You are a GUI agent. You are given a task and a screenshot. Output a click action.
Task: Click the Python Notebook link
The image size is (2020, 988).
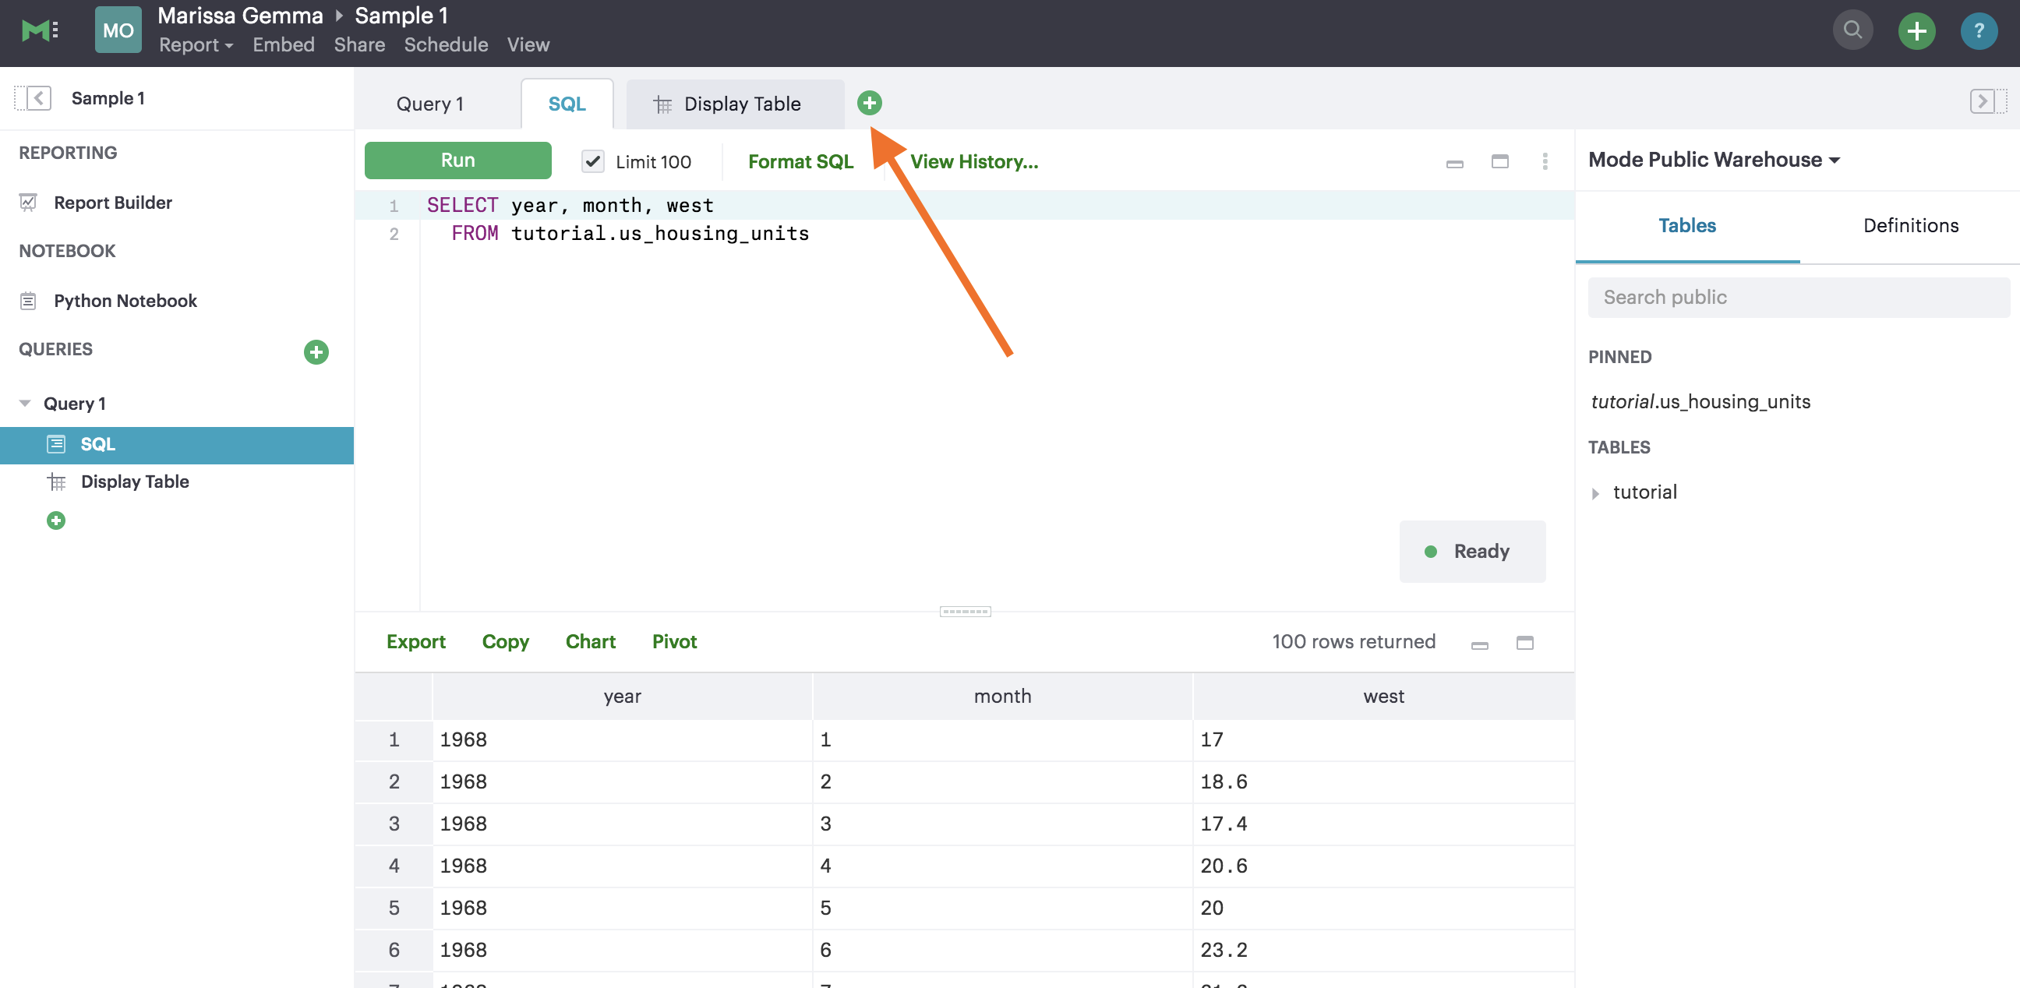pyautogui.click(x=124, y=300)
